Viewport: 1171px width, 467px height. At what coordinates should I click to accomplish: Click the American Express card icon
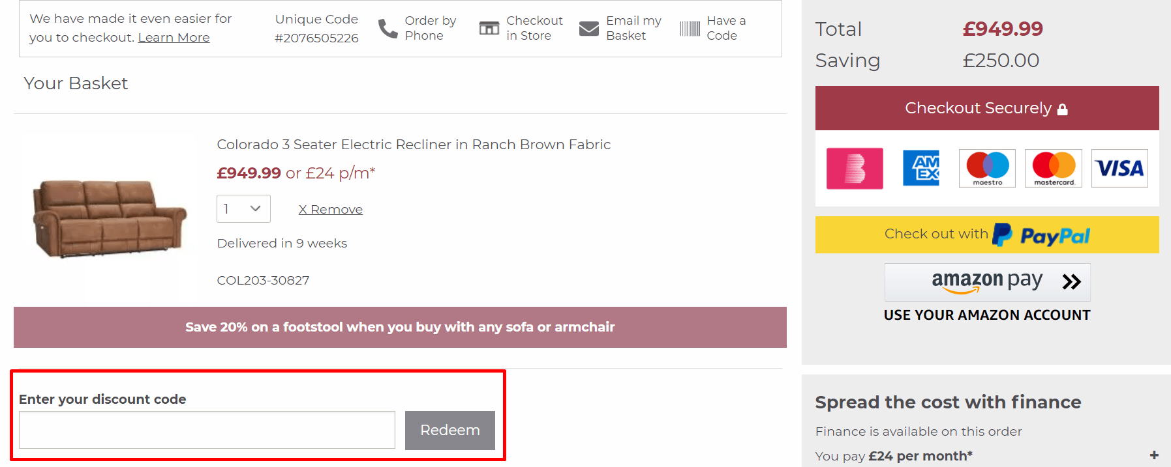(x=920, y=168)
